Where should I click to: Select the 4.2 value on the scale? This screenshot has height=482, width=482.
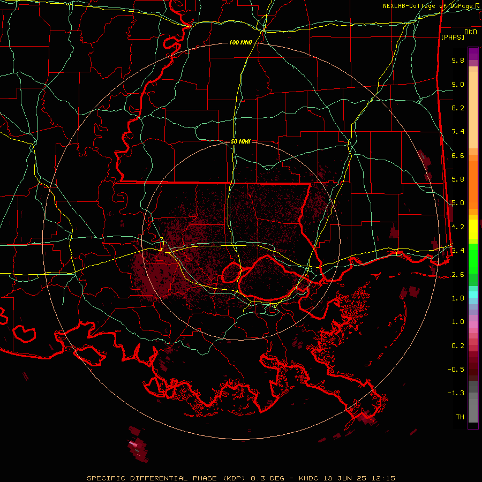458,227
